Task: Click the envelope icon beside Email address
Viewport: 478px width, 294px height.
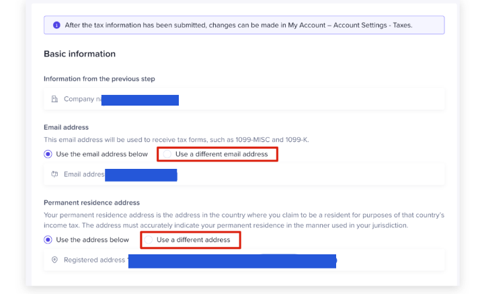Action: coord(55,175)
